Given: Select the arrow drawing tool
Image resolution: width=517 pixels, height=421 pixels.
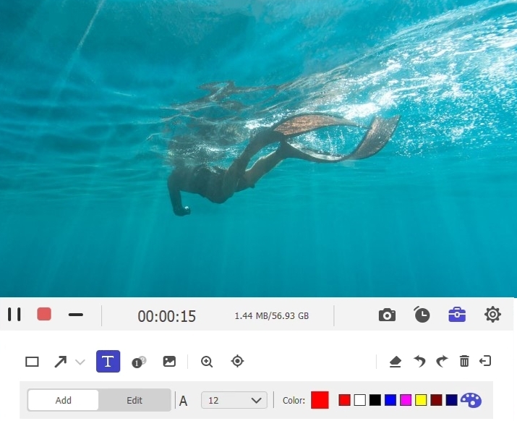Looking at the screenshot, I should click(61, 362).
